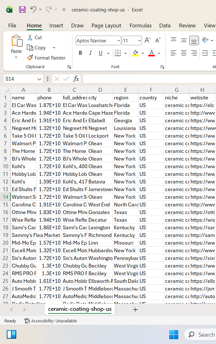Image resolution: width=216 pixels, height=344 pixels.
Task: Cut the selection with scissors icon
Action: [x=30, y=38]
